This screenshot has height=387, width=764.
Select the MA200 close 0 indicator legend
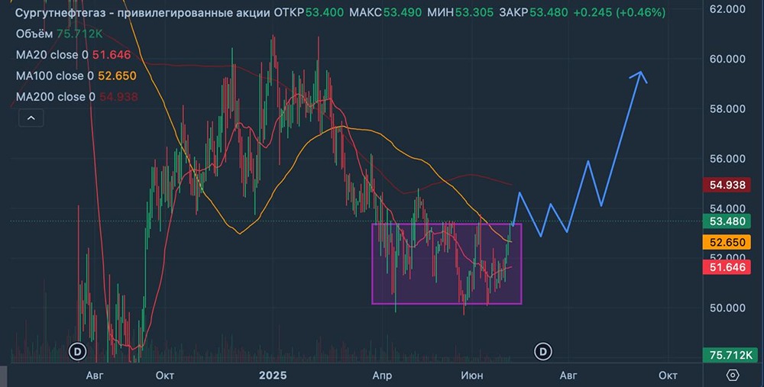pos(77,97)
